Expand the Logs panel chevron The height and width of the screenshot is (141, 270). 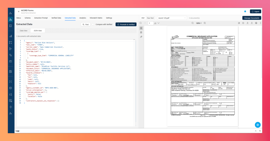pos(256,131)
